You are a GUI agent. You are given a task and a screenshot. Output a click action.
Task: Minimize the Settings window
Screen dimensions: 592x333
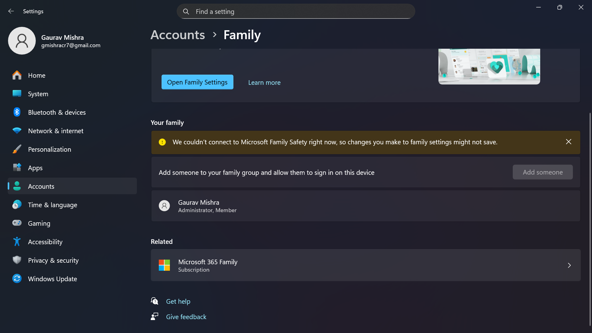[x=538, y=7]
